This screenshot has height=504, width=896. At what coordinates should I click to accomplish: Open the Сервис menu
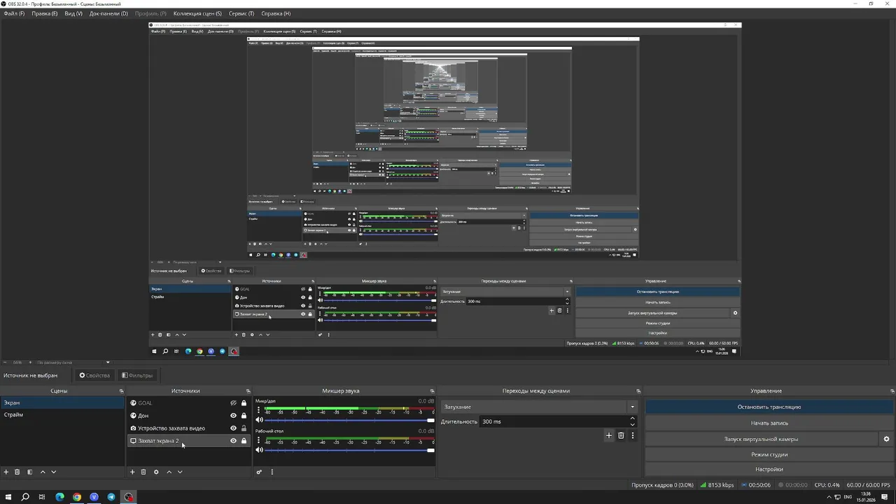(x=241, y=13)
